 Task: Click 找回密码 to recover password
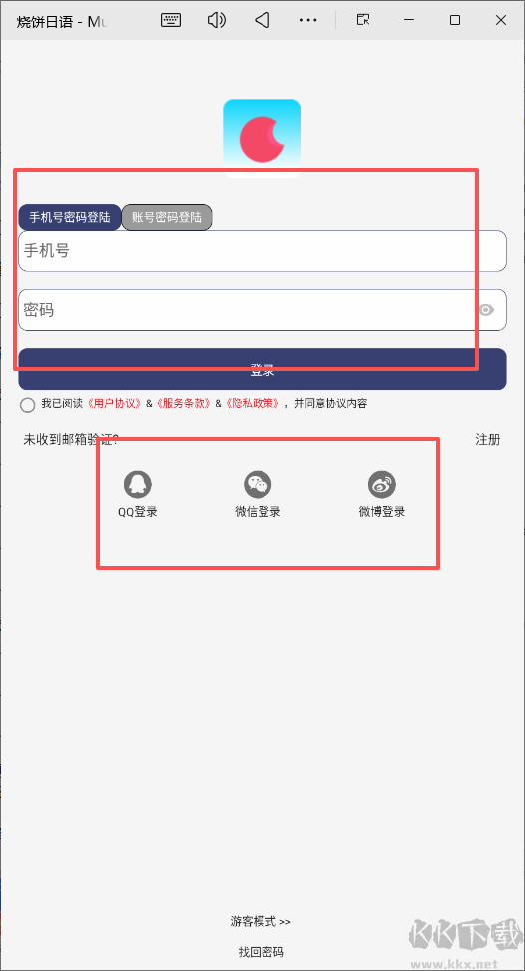[262, 952]
